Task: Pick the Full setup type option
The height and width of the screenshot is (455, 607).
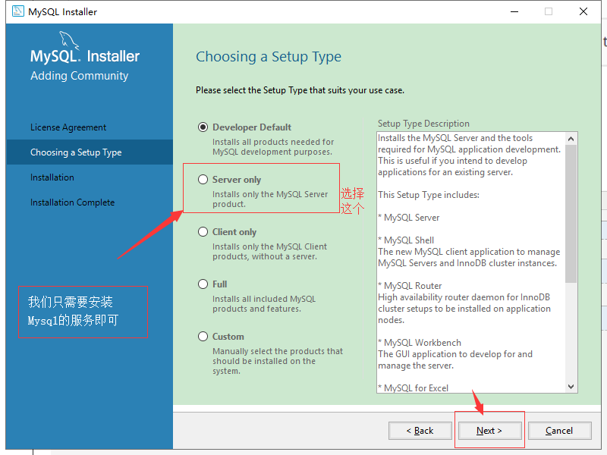Action: (203, 284)
